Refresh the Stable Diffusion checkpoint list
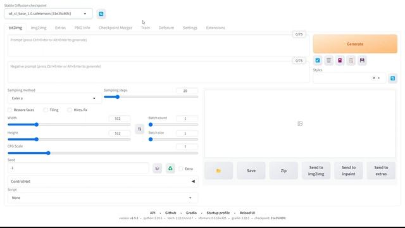Image resolution: width=405 pixels, height=228 pixels. [x=101, y=14]
